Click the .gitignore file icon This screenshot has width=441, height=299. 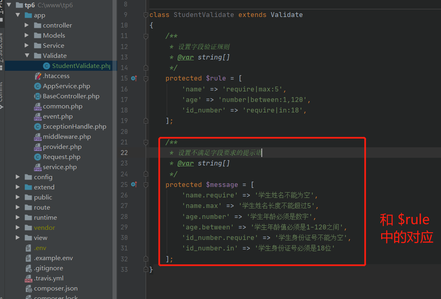pos(28,268)
